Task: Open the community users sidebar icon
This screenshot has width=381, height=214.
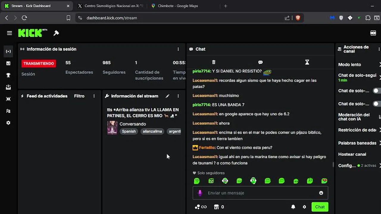Action: click(x=8, y=111)
